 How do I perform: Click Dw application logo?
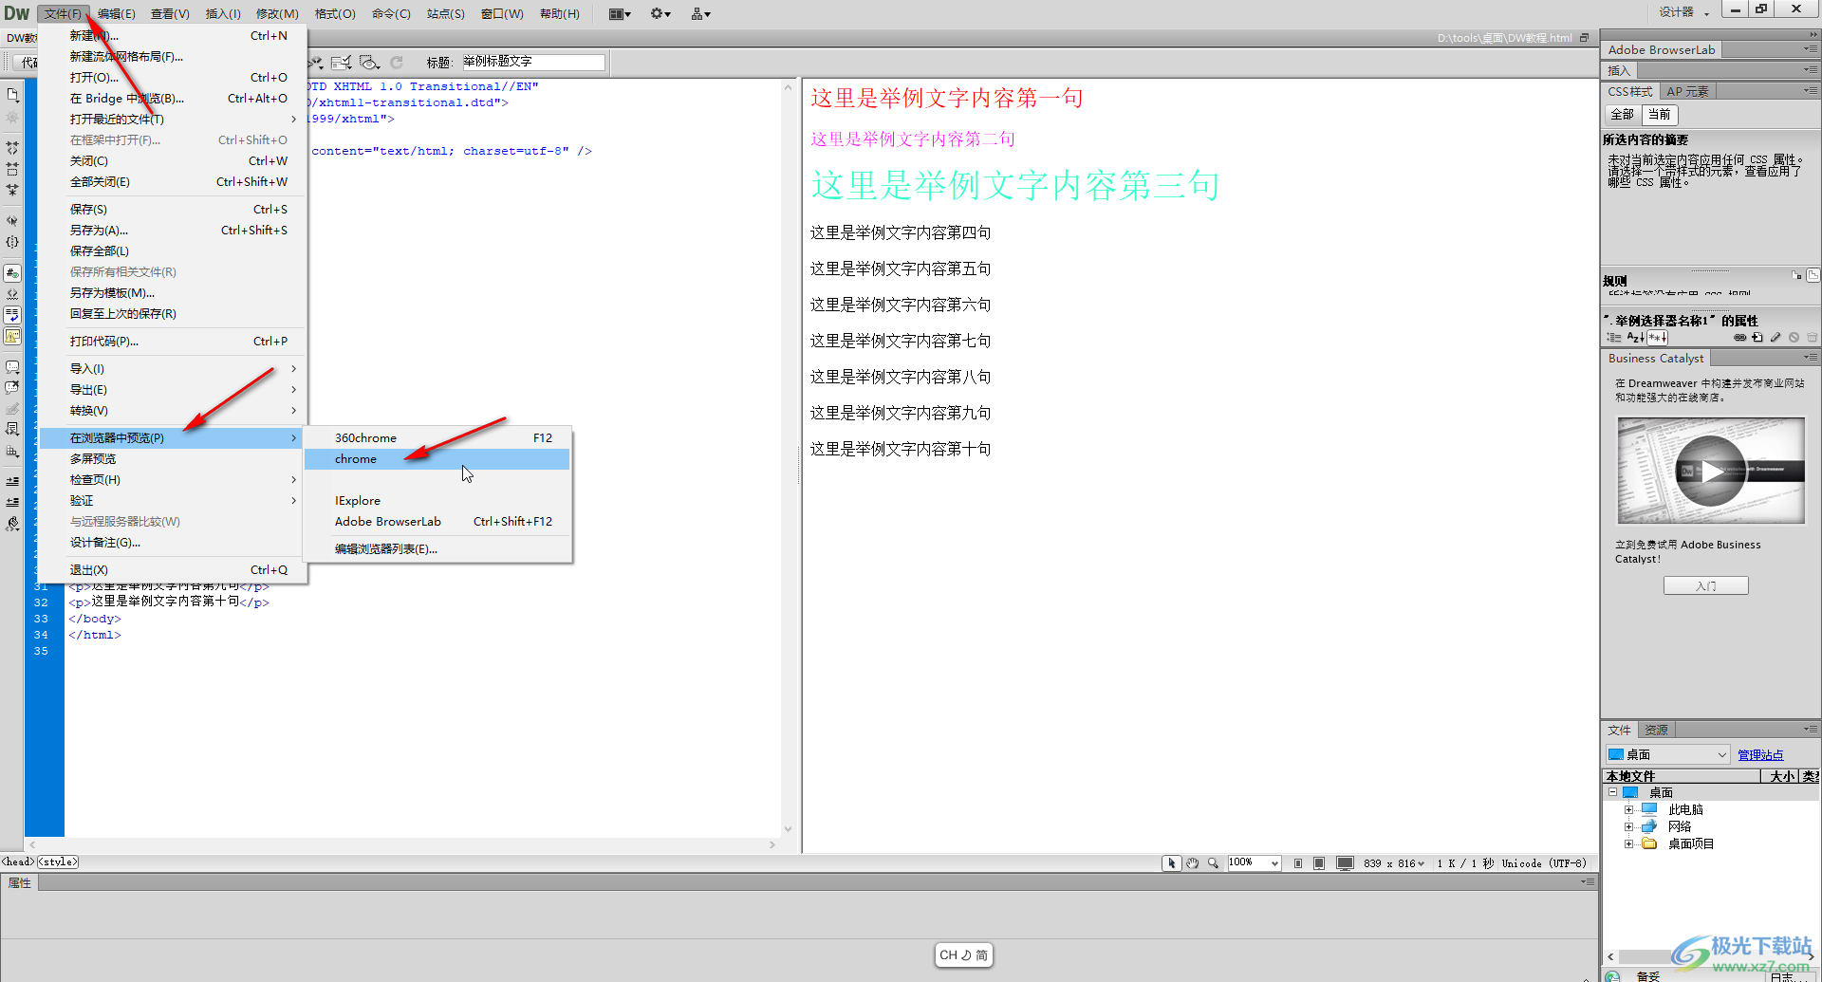click(x=16, y=13)
